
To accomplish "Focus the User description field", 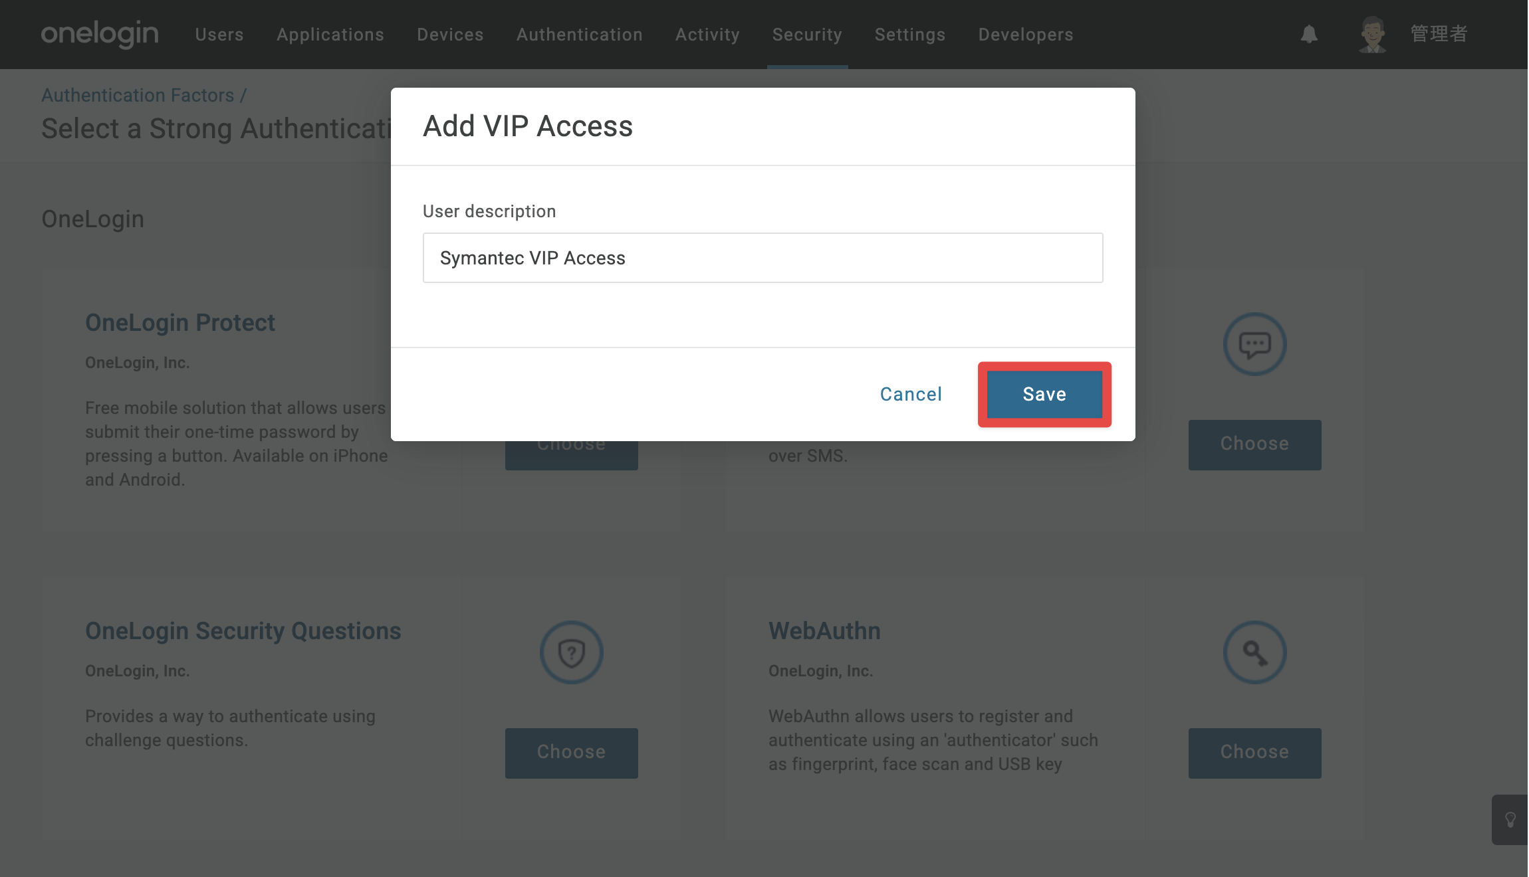I will pyautogui.click(x=763, y=258).
